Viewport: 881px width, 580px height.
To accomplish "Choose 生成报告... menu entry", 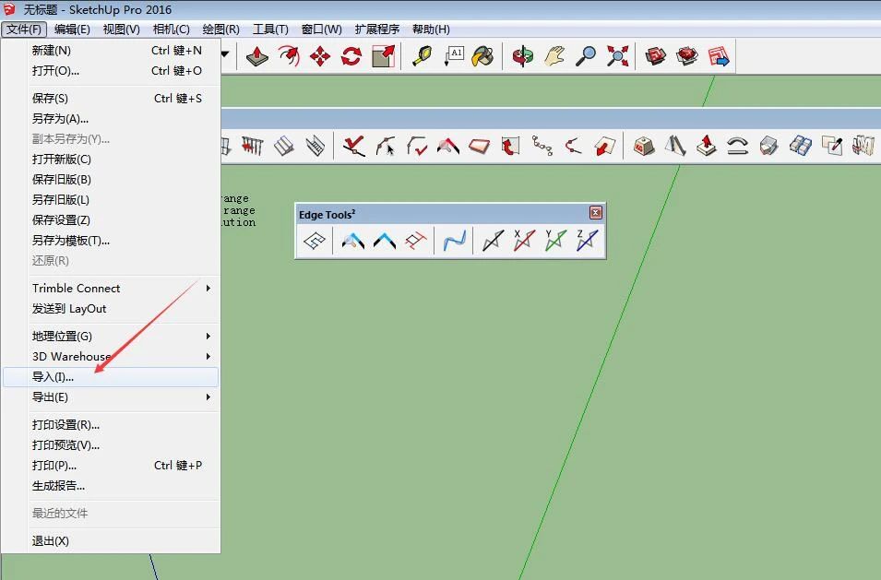I will [111, 486].
